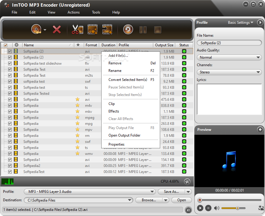The image size is (265, 216).
Task: Select Open Output Folder in context menu
Action: pyautogui.click(x=131, y=135)
